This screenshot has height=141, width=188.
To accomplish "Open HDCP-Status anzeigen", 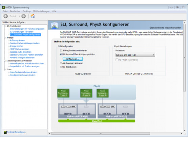I will 20,49.
